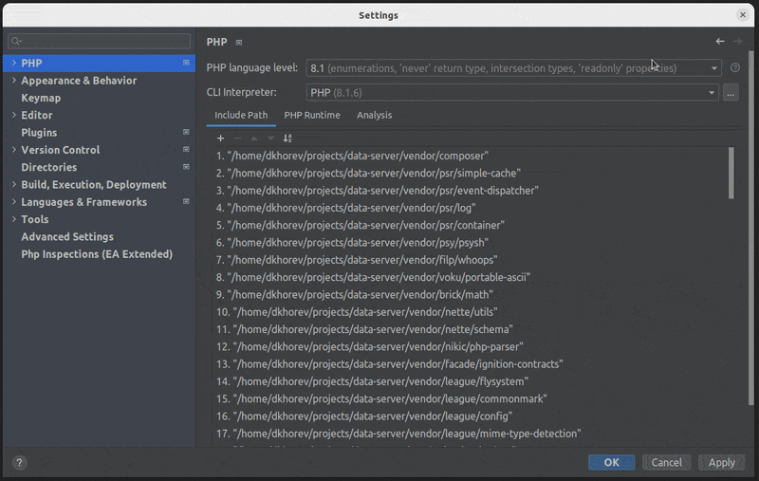This screenshot has width=759, height=481.
Task: Click project settings icon on Plugins row
Action: 186,132
